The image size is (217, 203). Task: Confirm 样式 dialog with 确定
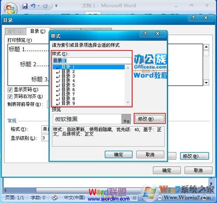(x=119, y=155)
